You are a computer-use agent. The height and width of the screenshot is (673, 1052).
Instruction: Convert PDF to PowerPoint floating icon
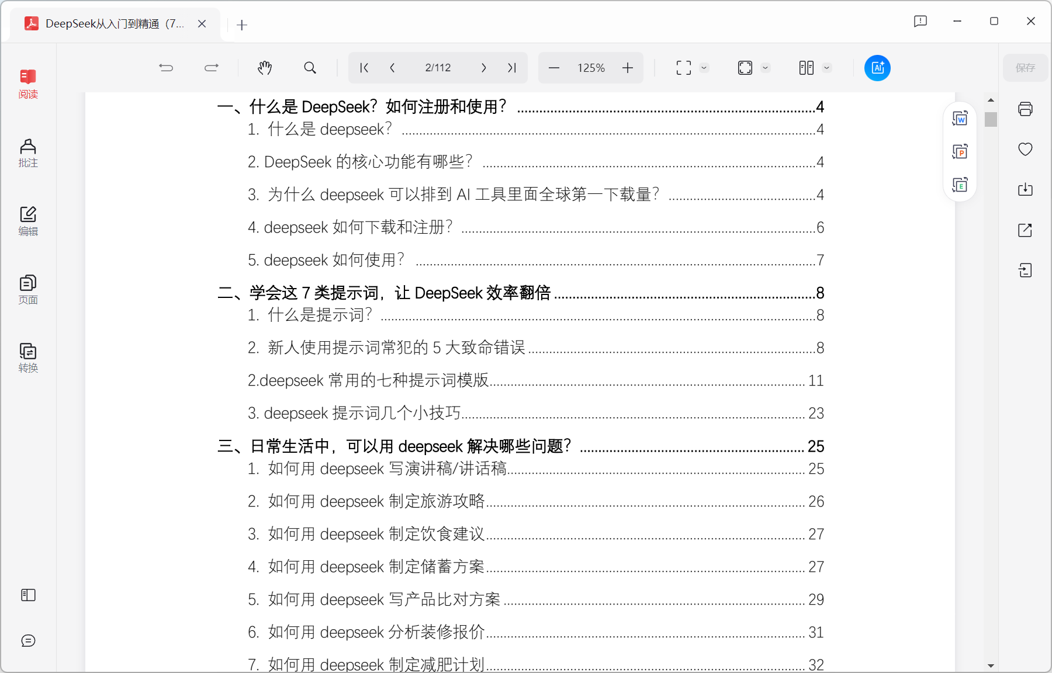(960, 152)
